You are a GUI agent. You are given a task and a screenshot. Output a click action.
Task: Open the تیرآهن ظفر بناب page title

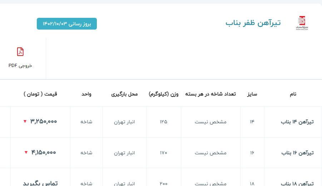[x=253, y=23]
